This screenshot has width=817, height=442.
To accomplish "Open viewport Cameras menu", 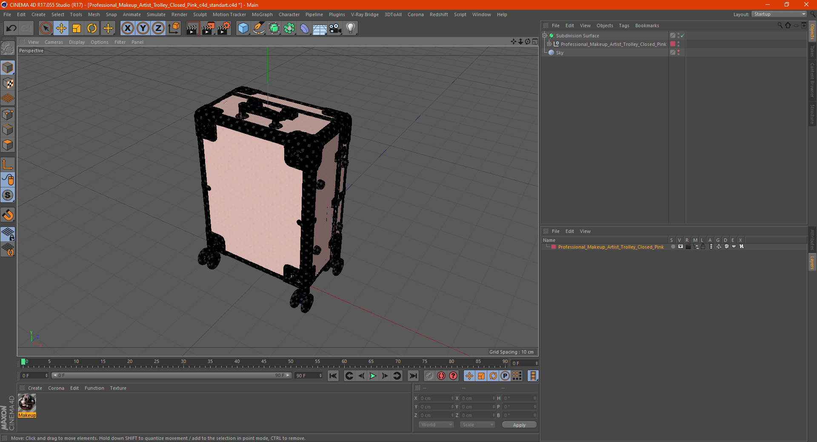I will pyautogui.click(x=54, y=42).
